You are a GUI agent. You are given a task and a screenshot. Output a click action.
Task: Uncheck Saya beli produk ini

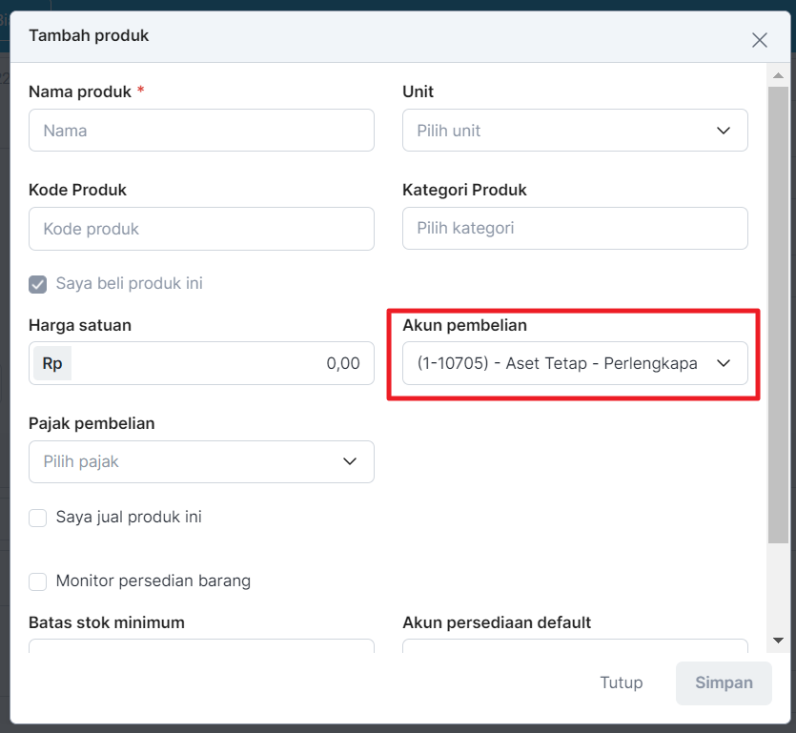[37, 284]
